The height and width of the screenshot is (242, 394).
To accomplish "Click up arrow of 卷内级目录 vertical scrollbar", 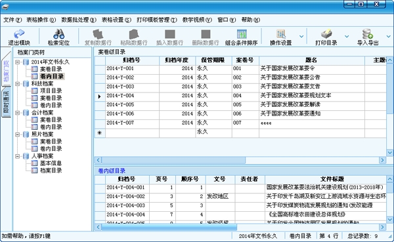I will (x=390, y=179).
